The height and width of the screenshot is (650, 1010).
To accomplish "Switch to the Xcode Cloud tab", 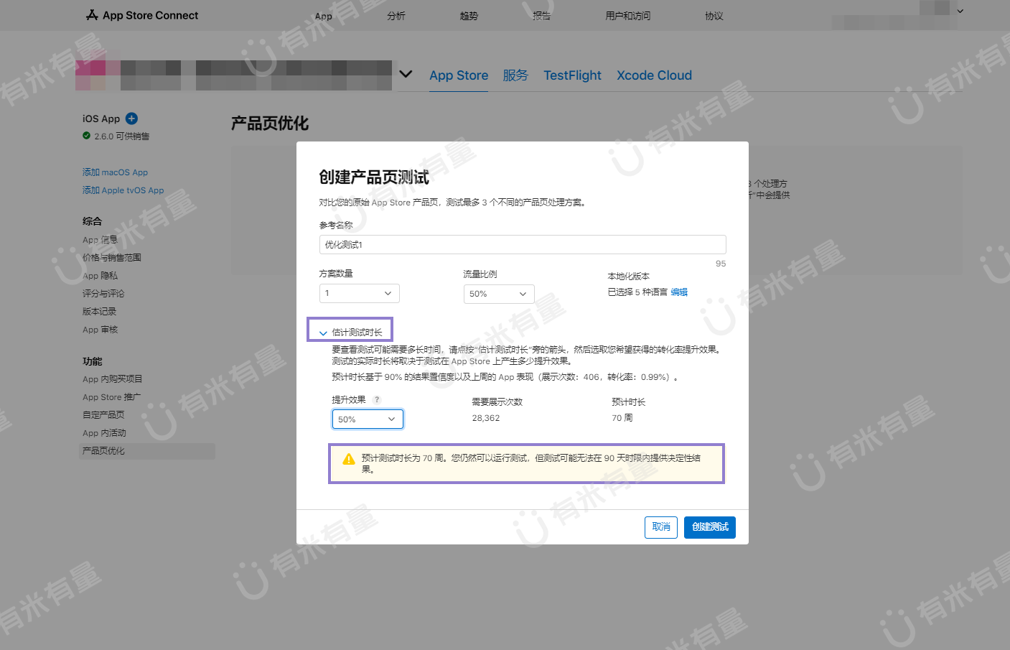I will coord(654,75).
